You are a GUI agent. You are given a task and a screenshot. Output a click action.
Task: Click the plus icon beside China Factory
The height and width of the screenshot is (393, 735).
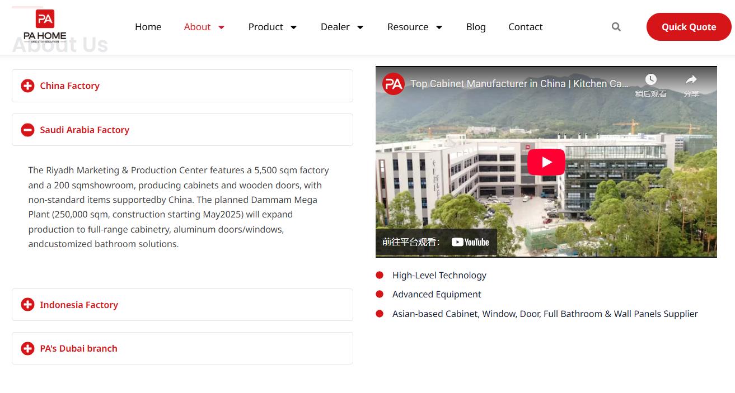coord(27,86)
